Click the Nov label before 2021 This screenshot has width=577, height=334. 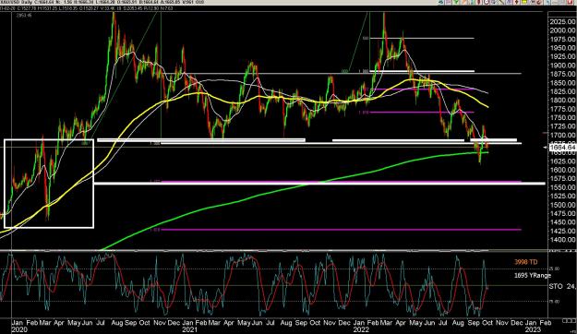click(x=160, y=323)
